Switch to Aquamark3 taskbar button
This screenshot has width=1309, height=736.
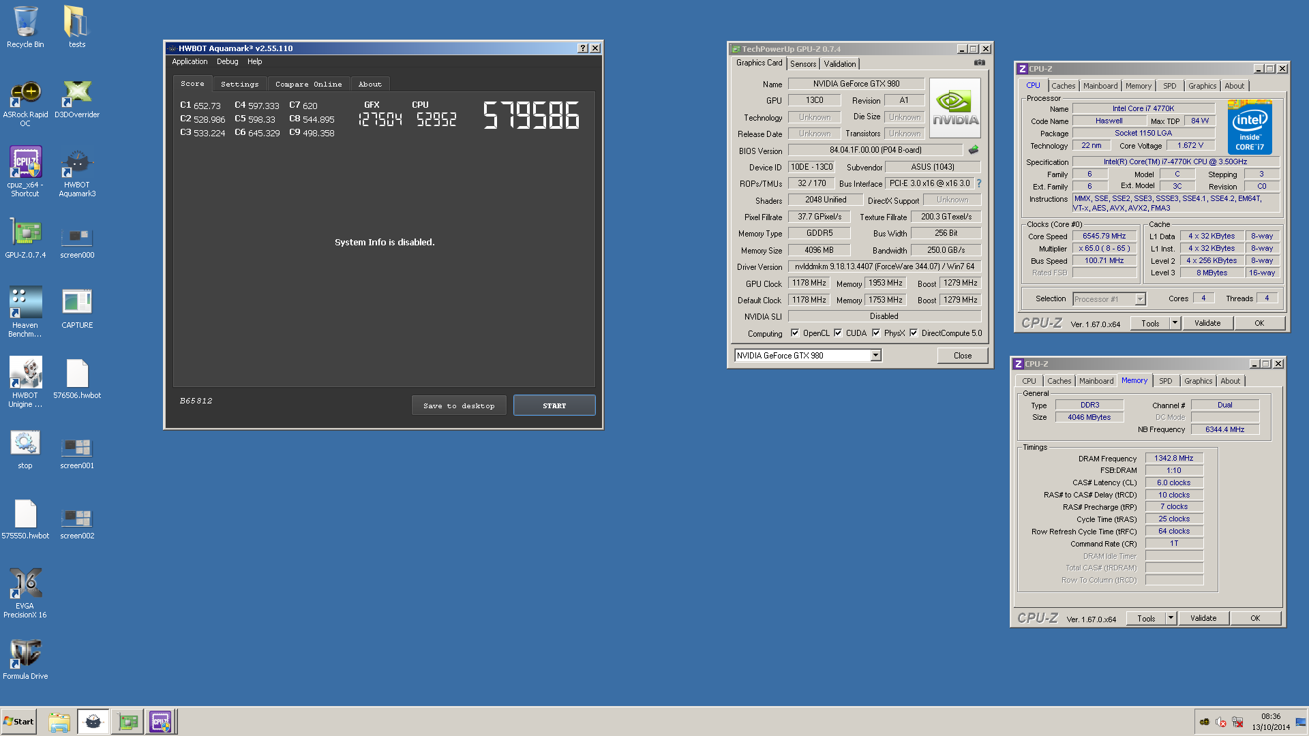(93, 722)
